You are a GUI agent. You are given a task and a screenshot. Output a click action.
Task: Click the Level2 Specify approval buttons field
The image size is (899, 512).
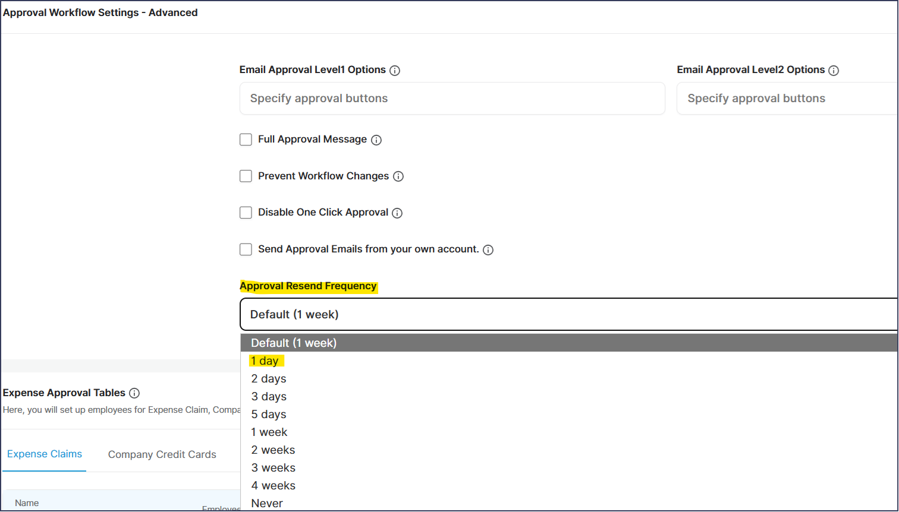pyautogui.click(x=788, y=99)
